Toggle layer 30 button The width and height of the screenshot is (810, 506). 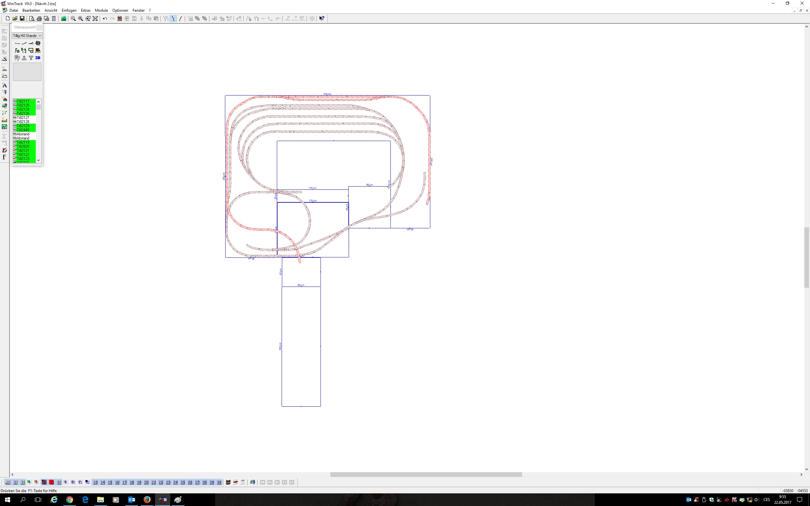coord(219,482)
